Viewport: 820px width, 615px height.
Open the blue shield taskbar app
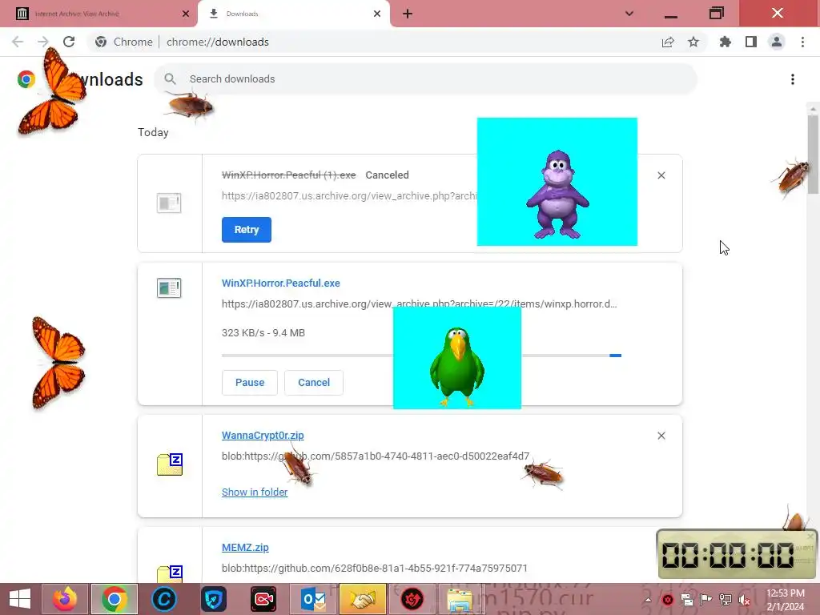(x=213, y=599)
